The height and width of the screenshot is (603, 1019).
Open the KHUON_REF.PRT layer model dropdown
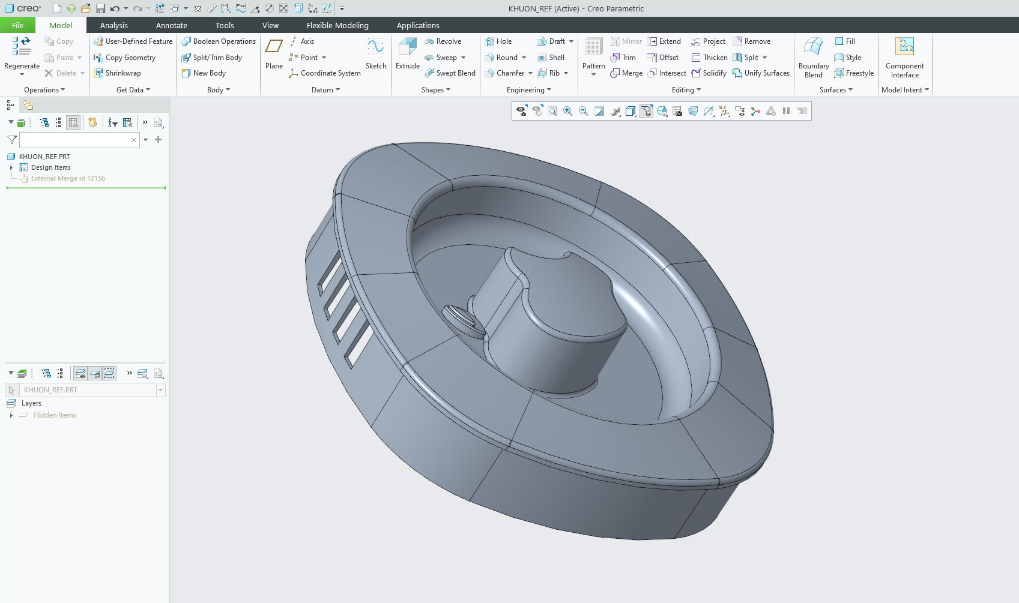point(160,390)
